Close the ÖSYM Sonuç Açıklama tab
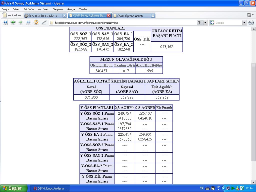 click(109, 15)
